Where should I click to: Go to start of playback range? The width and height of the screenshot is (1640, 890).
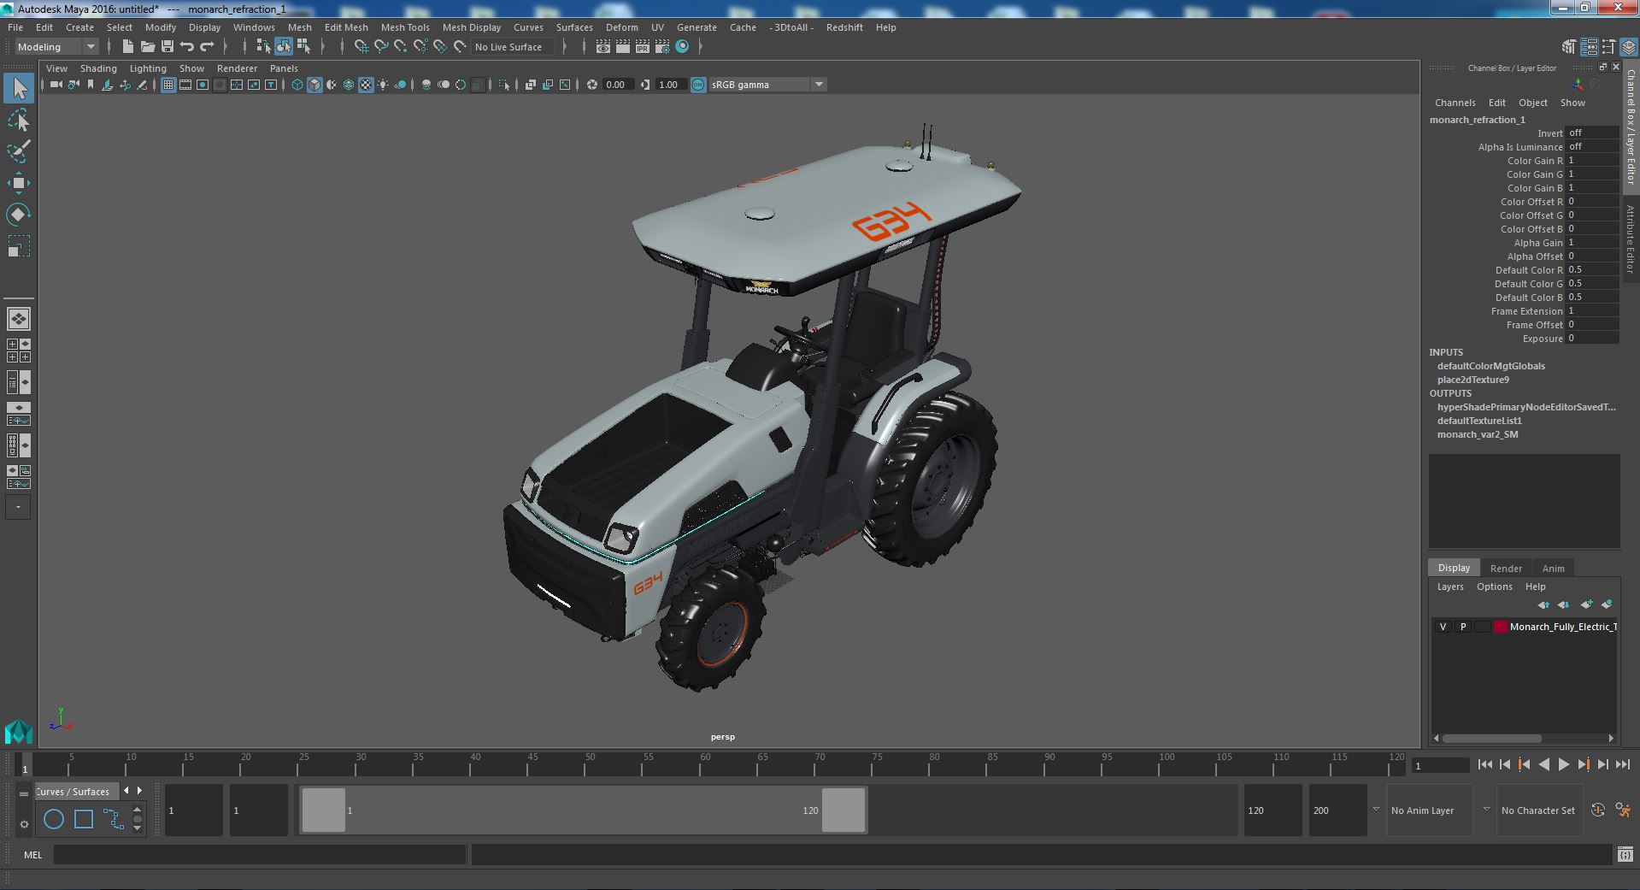tap(1484, 765)
